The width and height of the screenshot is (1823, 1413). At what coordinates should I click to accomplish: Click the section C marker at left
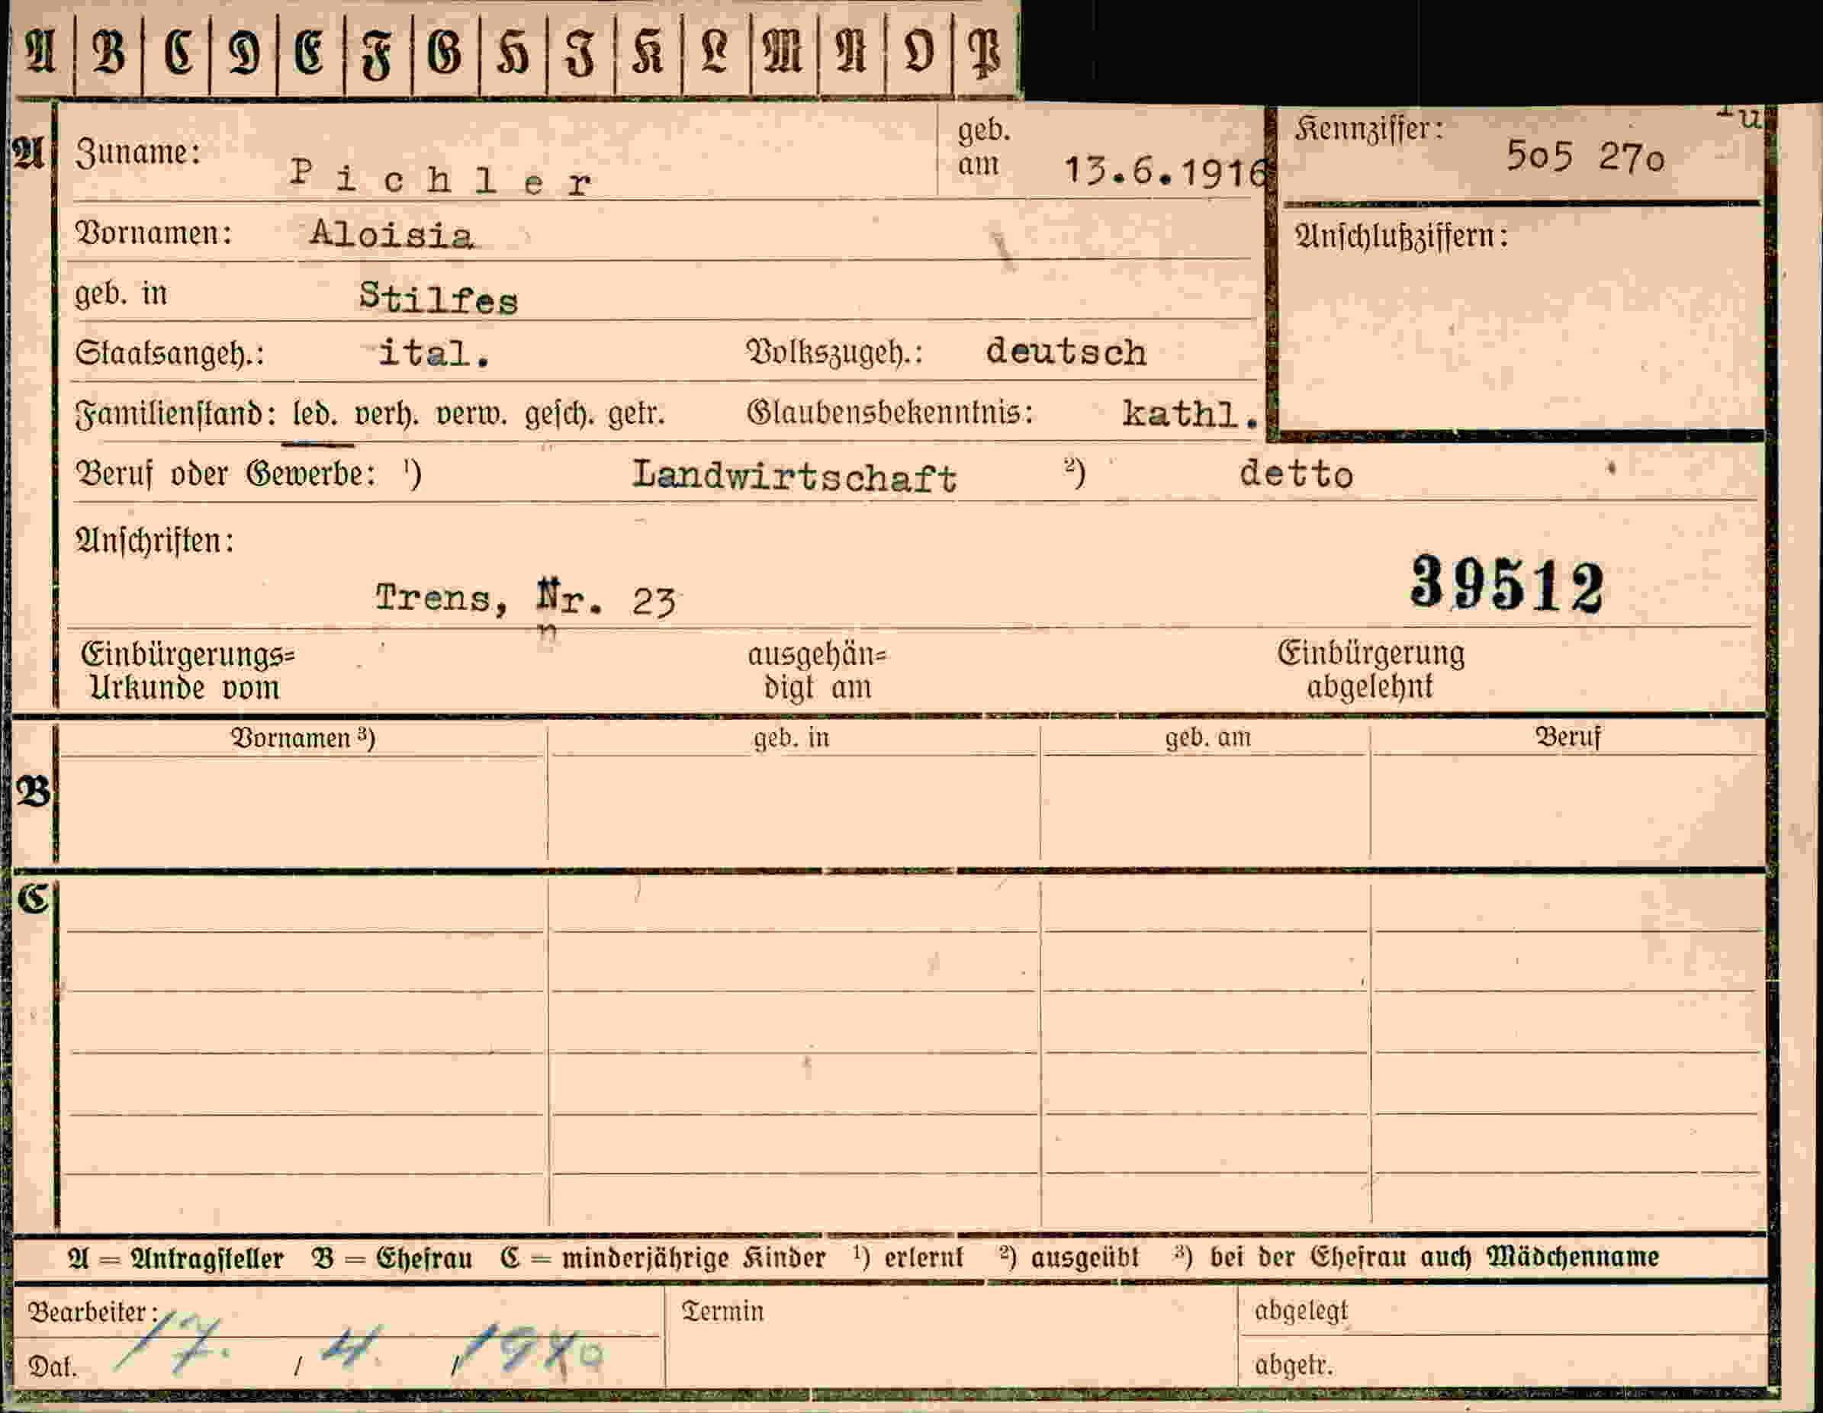coord(34,899)
